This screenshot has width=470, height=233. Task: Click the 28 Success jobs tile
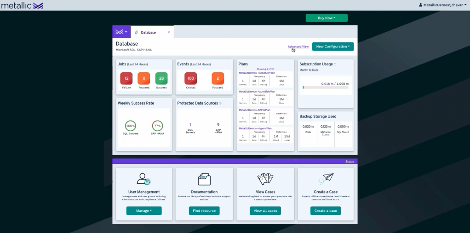click(161, 78)
